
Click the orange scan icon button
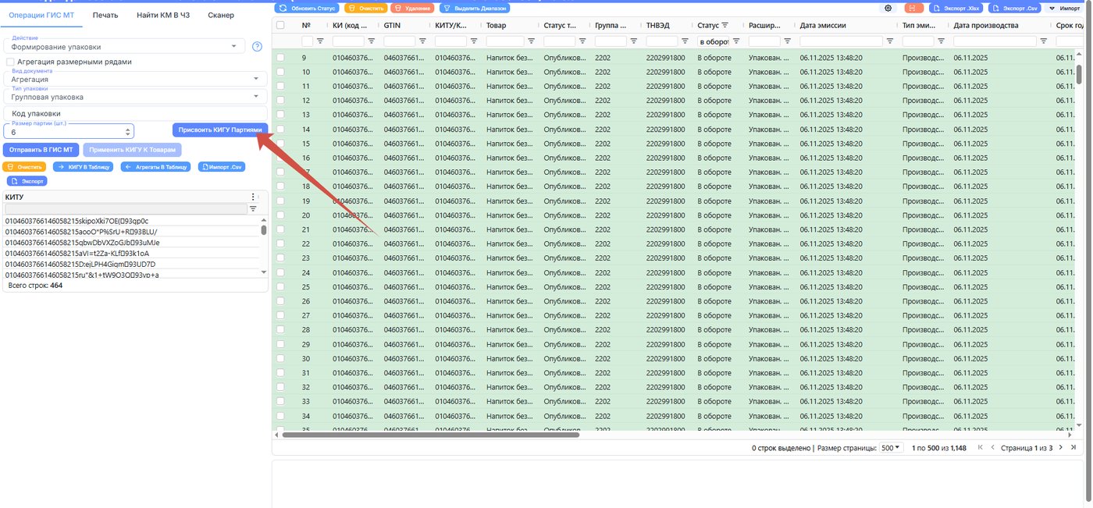913,8
